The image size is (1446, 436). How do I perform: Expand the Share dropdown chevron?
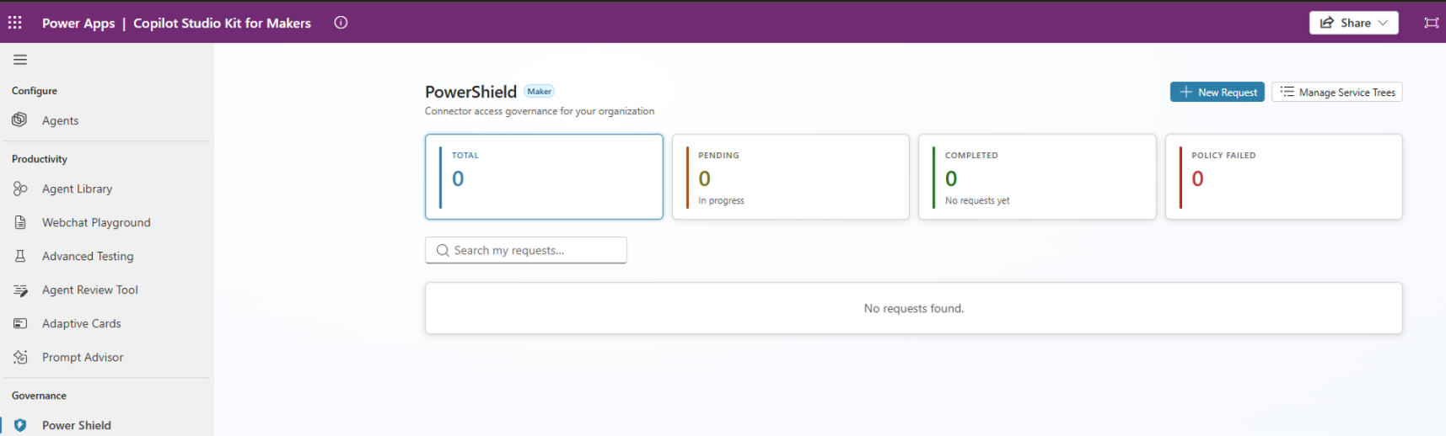coord(1383,23)
